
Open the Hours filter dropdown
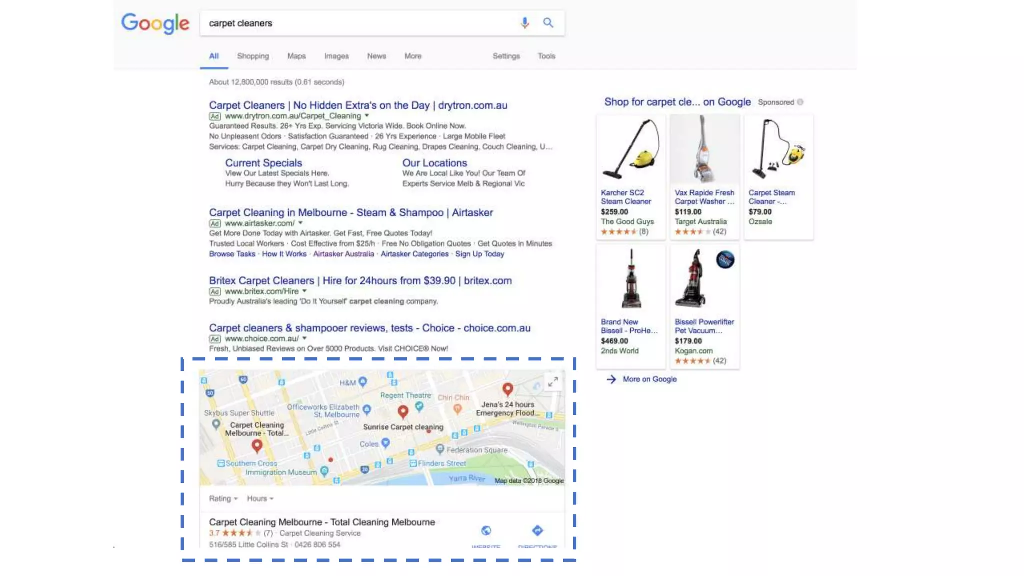coord(260,498)
